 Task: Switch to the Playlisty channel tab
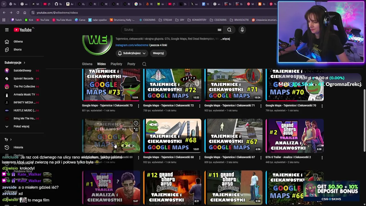coord(116,64)
